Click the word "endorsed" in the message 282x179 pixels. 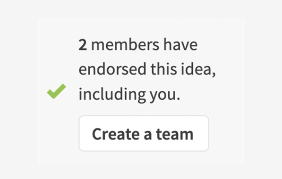[x=112, y=69]
